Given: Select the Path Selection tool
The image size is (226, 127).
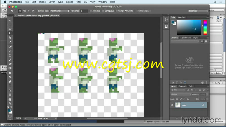Looking at the screenshot, I should click(x=10, y=90).
